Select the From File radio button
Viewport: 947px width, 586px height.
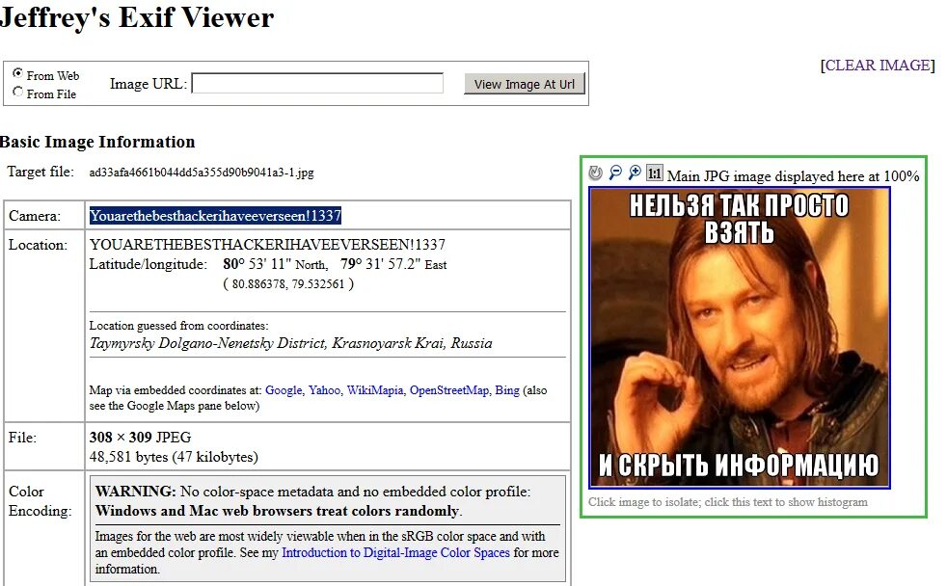(x=17, y=92)
